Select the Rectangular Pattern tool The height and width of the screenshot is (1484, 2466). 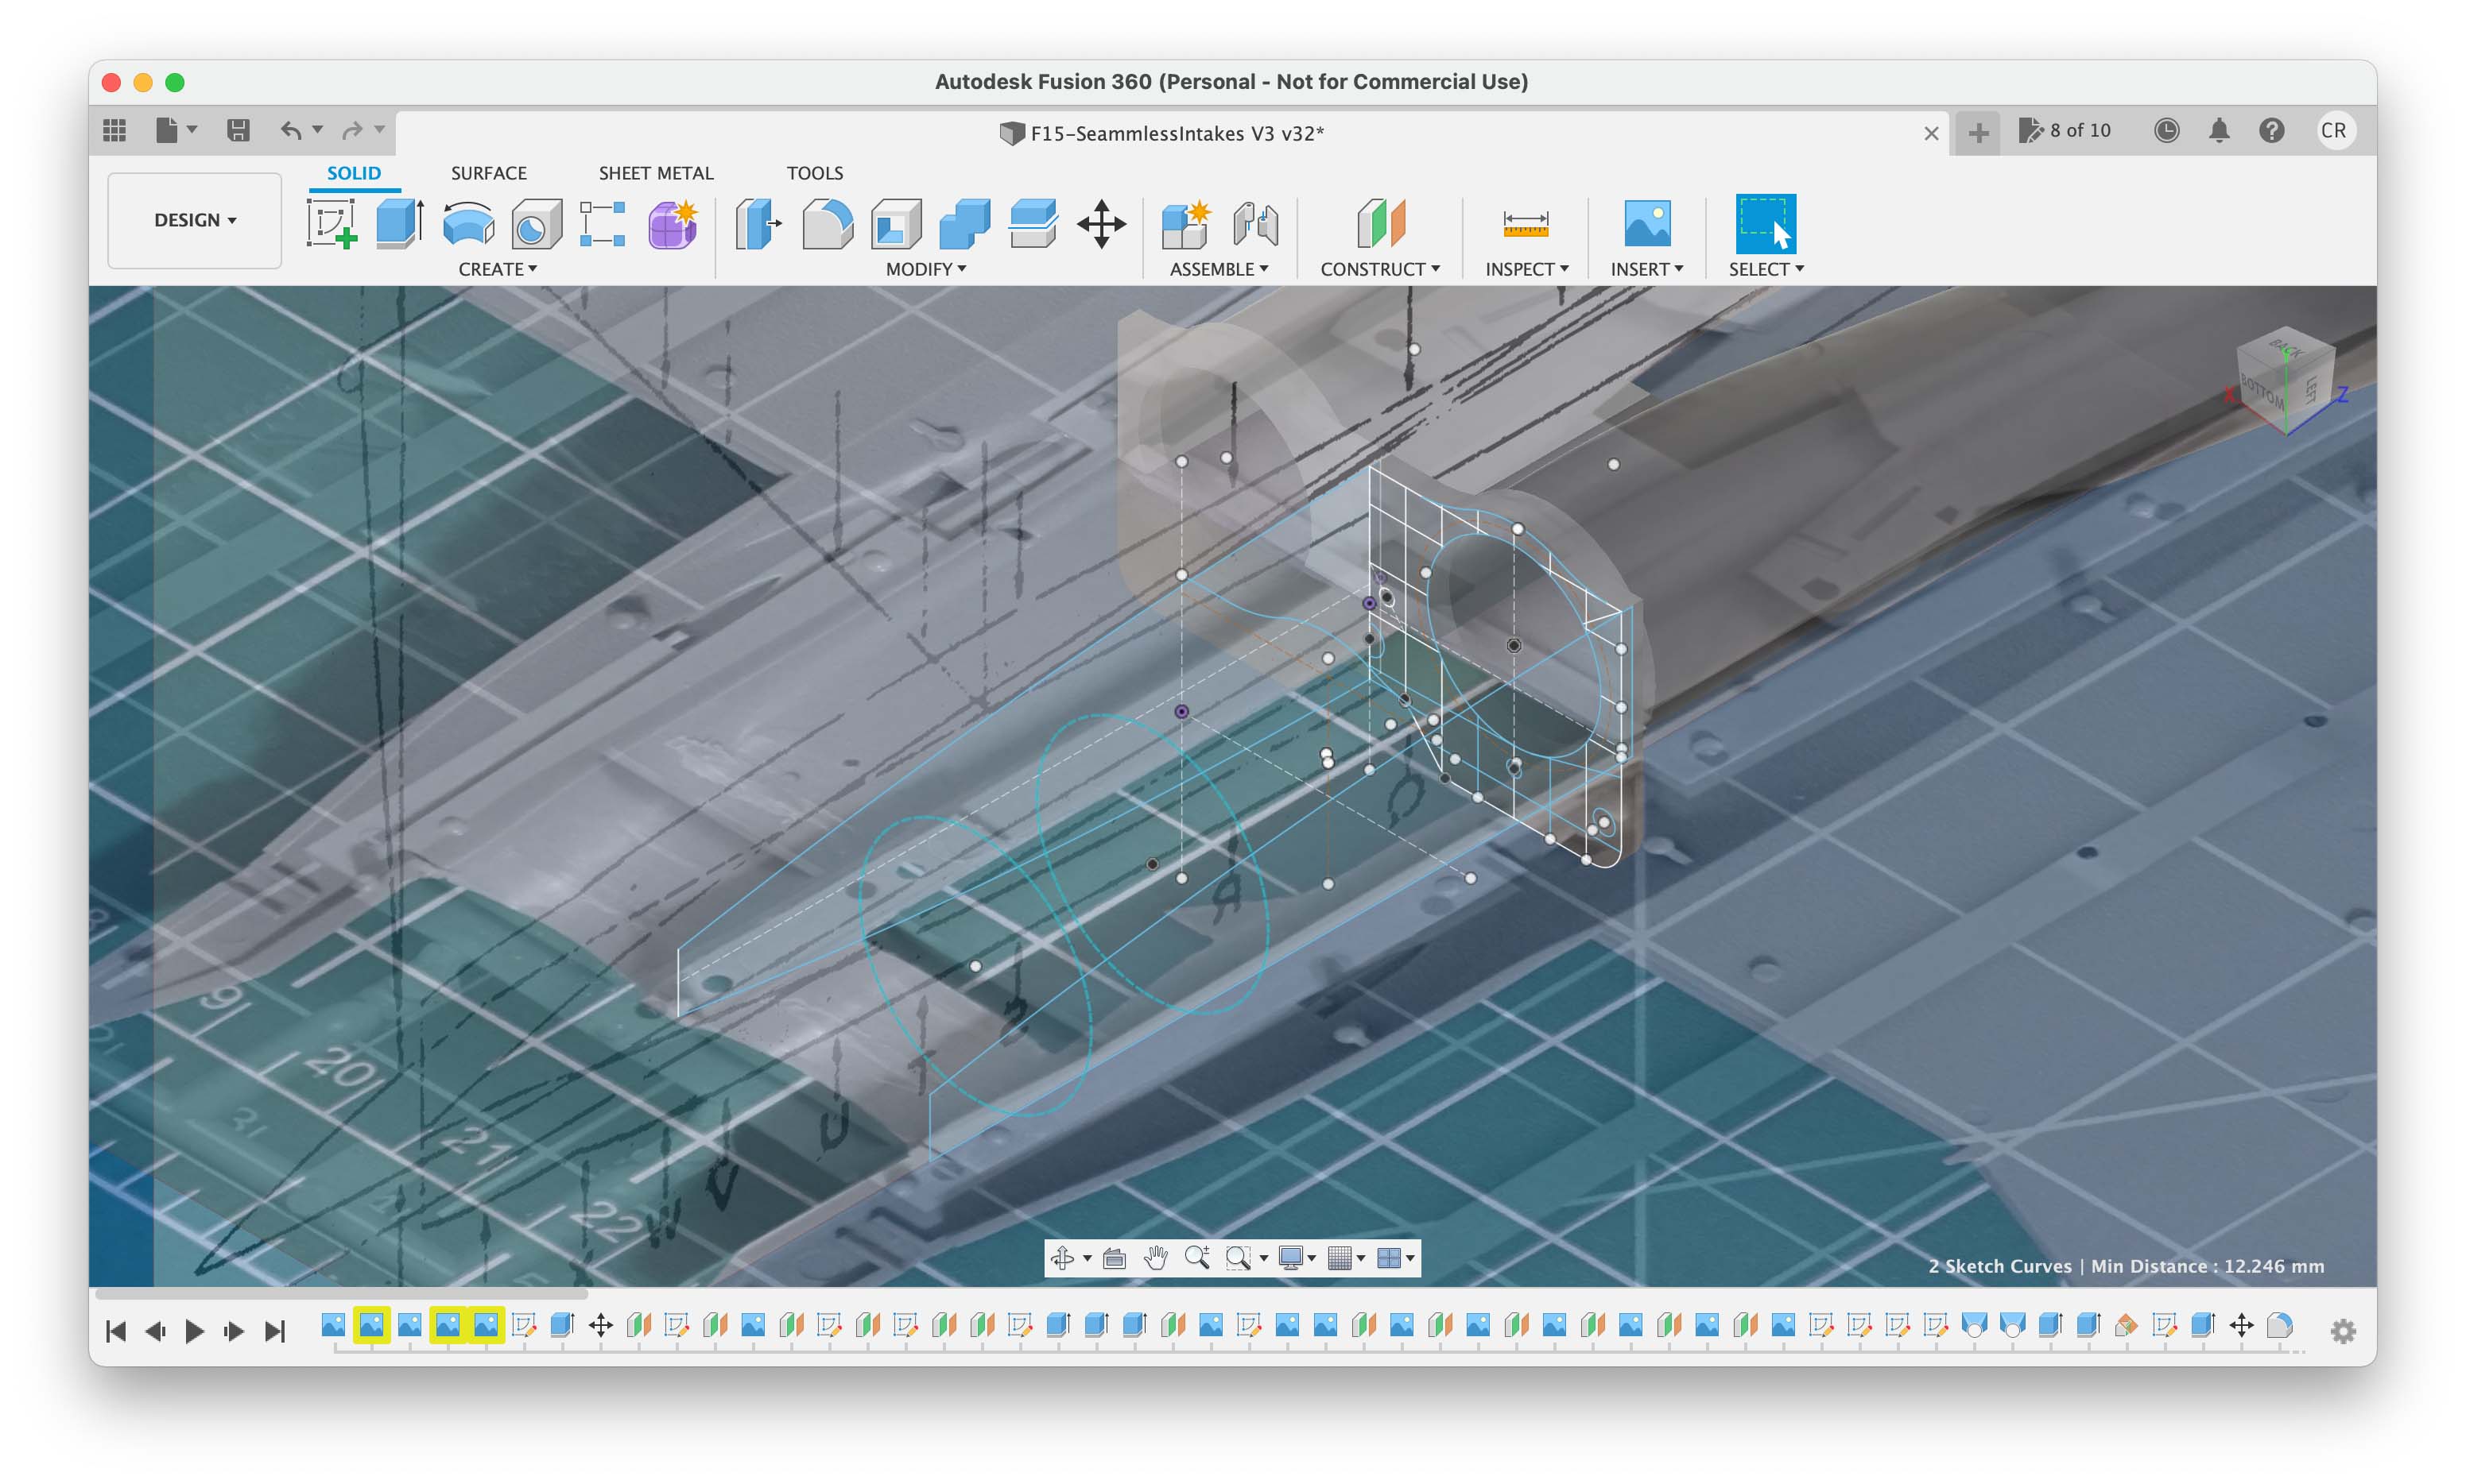coord(603,223)
